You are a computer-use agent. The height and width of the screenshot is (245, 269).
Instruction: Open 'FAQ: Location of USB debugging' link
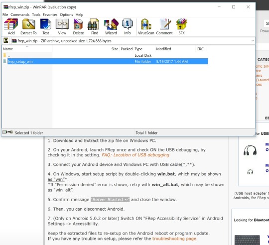(x=135, y=155)
